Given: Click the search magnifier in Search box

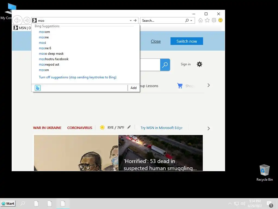Looking at the screenshot, I should pos(187,20).
